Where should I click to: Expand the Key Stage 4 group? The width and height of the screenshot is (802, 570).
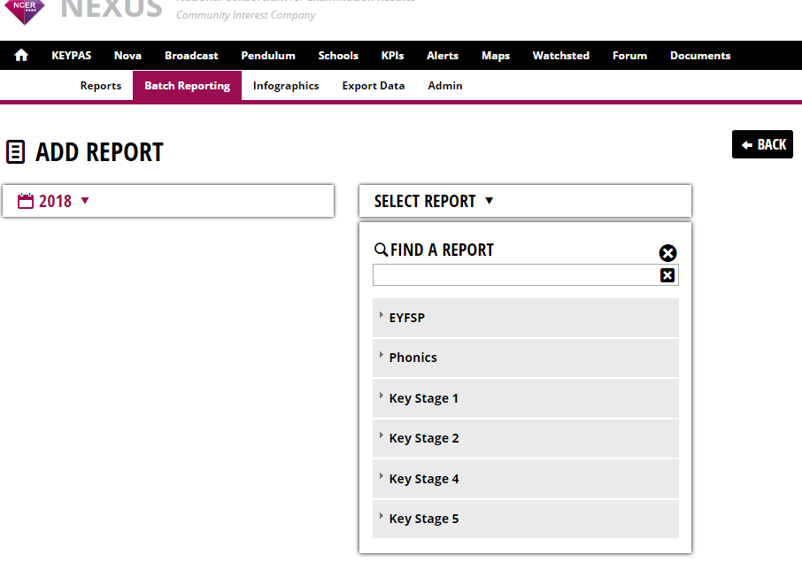click(x=525, y=479)
